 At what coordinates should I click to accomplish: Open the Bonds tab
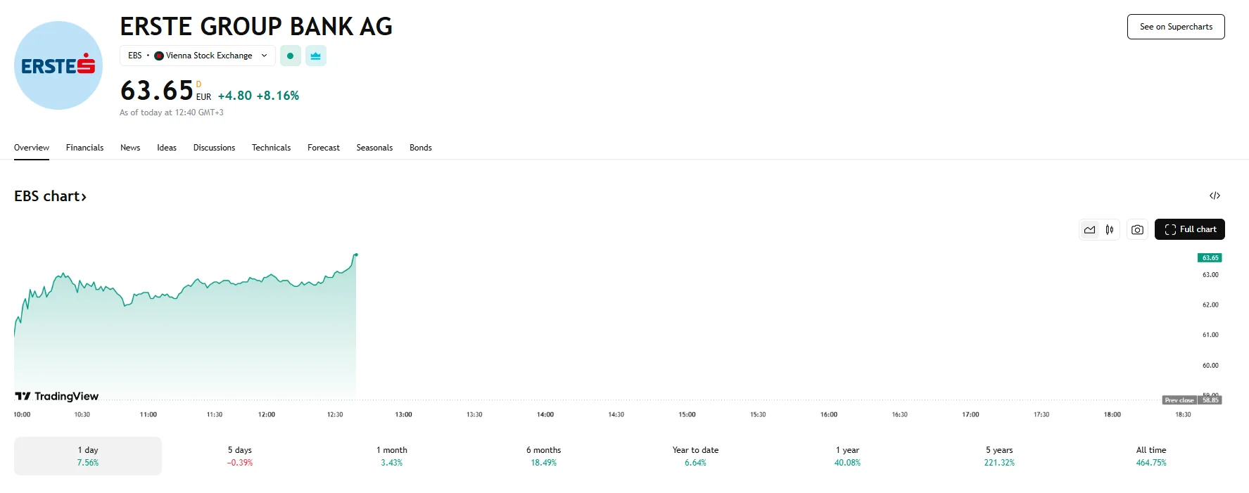[421, 148]
